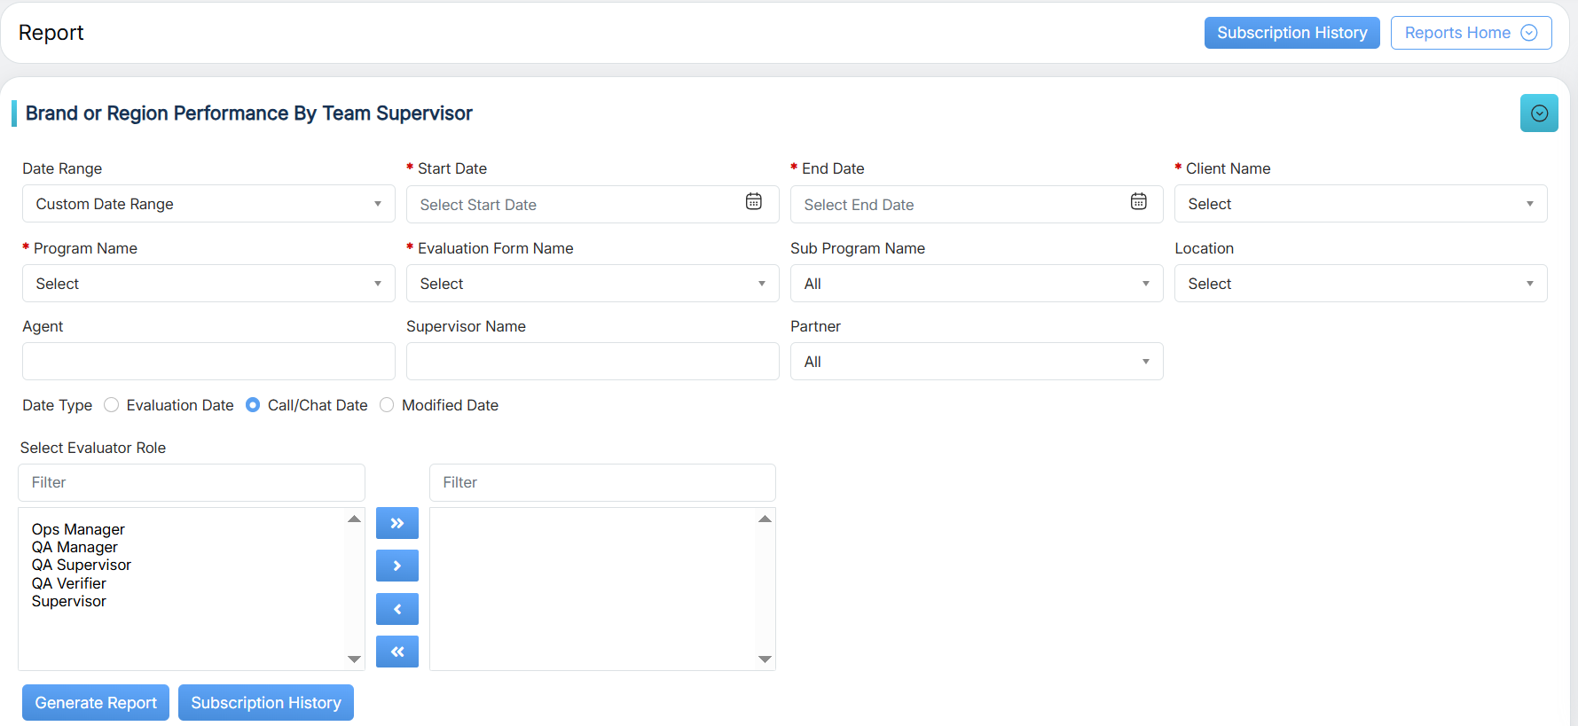Select QA Manager in the role list
The height and width of the screenshot is (726, 1578).
tap(75, 548)
